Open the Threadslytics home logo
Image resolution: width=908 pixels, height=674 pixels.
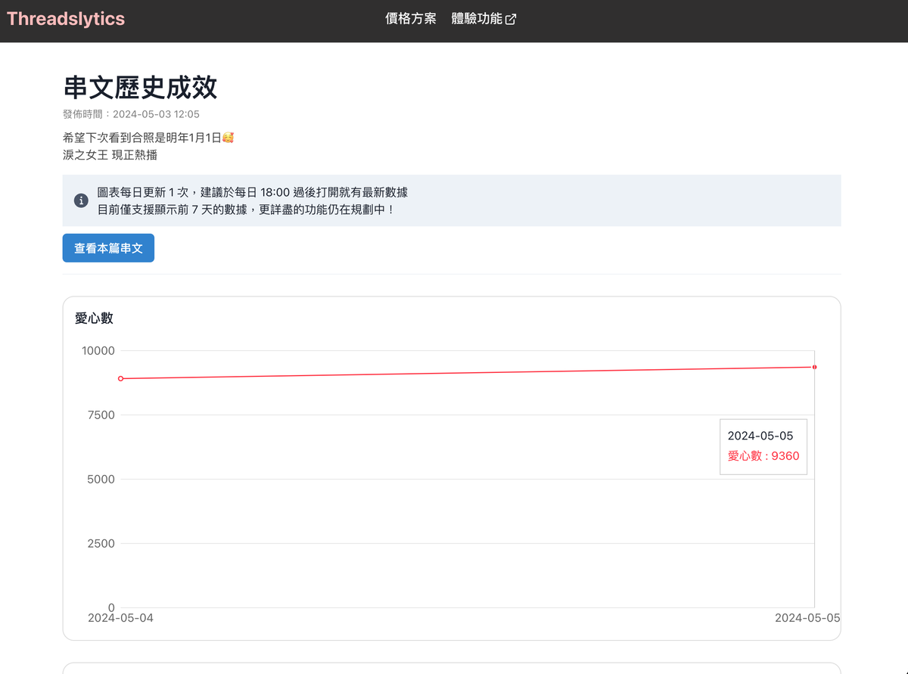click(66, 19)
